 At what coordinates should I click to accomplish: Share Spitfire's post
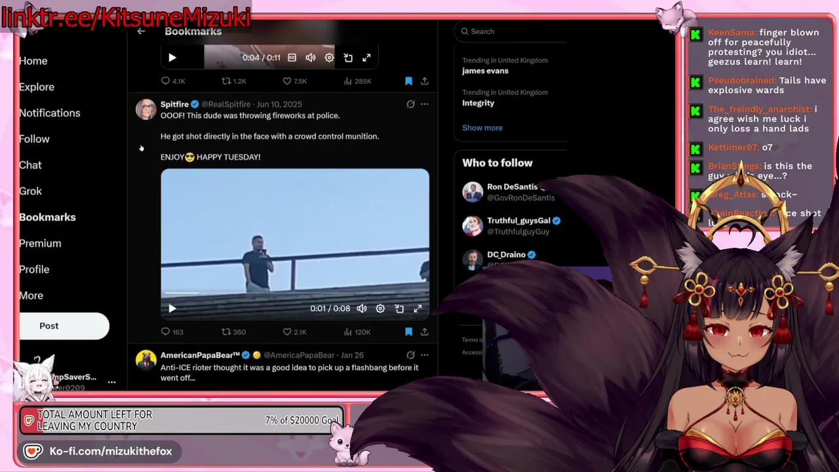424,332
